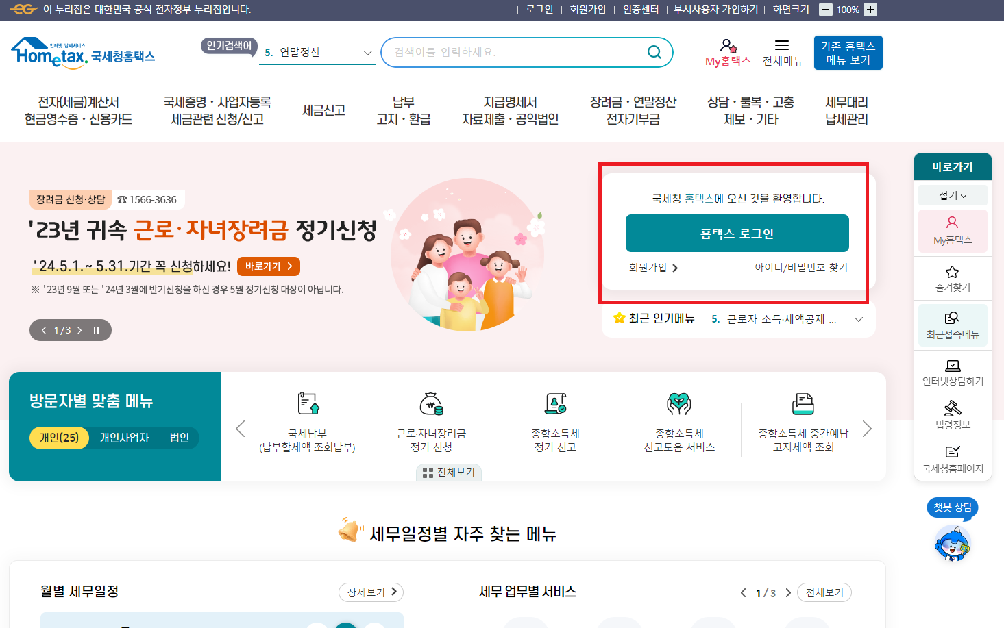Screen dimensions: 1004x628
Task: Open 납부 고지·환급 menu
Action: click(404, 110)
